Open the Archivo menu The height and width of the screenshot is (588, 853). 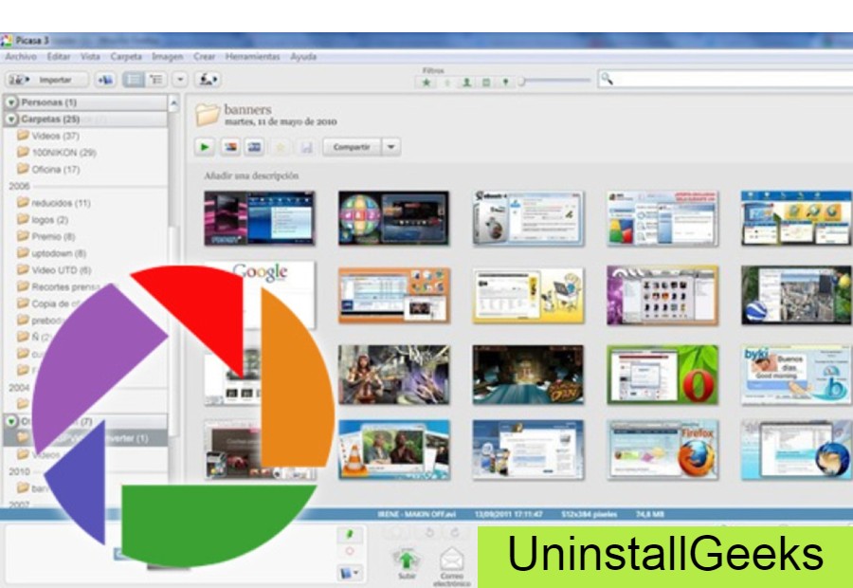pyautogui.click(x=21, y=57)
